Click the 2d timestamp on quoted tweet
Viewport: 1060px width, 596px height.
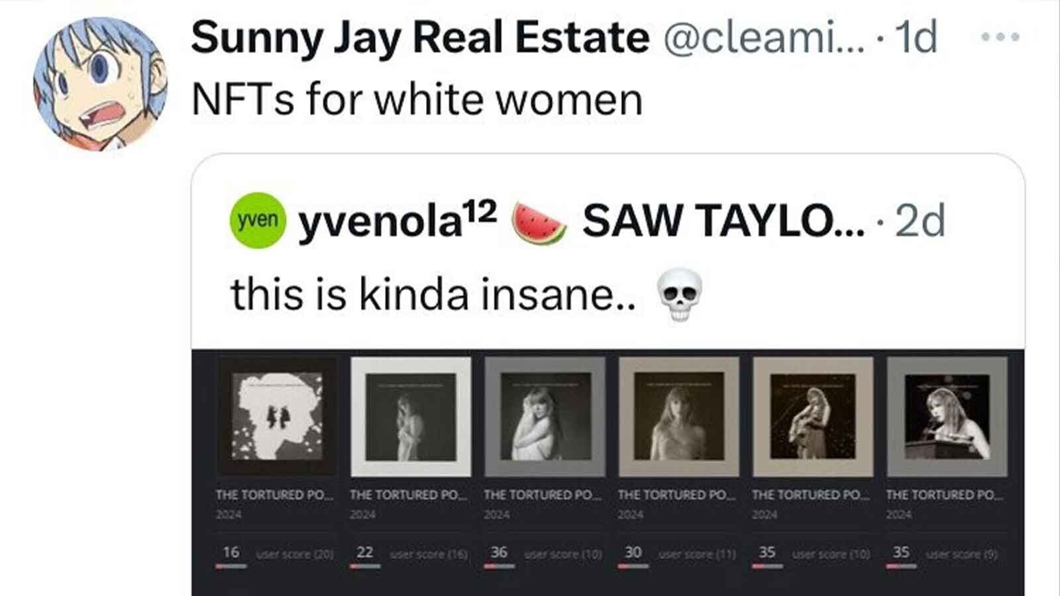pos(920,222)
